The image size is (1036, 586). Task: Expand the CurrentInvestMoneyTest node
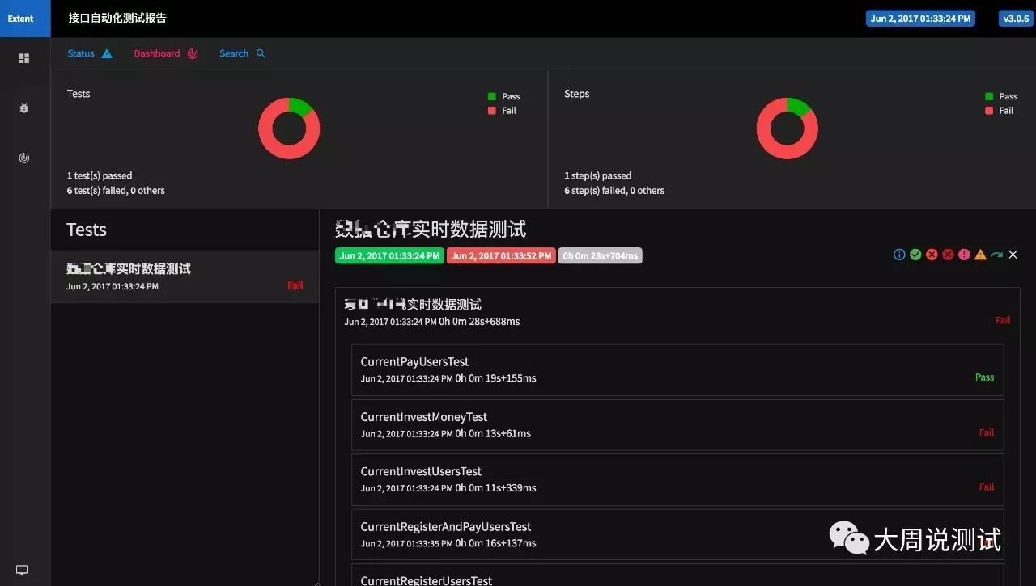(x=677, y=424)
